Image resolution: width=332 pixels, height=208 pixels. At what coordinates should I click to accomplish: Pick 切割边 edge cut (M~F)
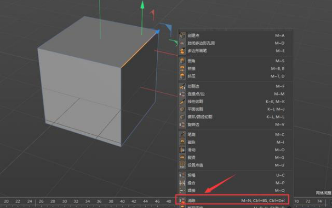[236, 86]
